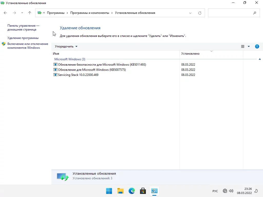The image size is (263, 197).
Task: Click the "Установленные обновления" breadcrumb
Action: coord(135,13)
